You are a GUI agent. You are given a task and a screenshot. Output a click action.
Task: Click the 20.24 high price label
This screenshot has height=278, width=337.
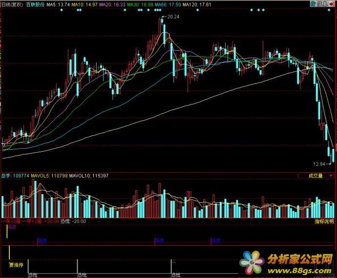(x=173, y=17)
